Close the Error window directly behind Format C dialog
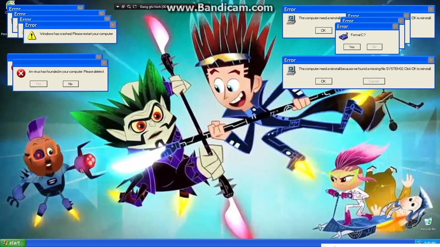The image size is (440, 247). 401,21
